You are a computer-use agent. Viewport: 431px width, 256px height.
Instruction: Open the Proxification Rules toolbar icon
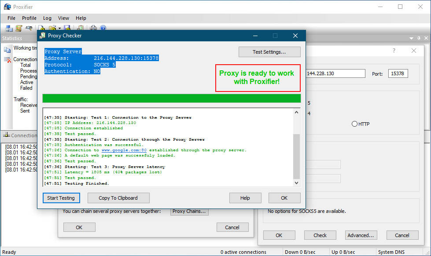point(19,28)
